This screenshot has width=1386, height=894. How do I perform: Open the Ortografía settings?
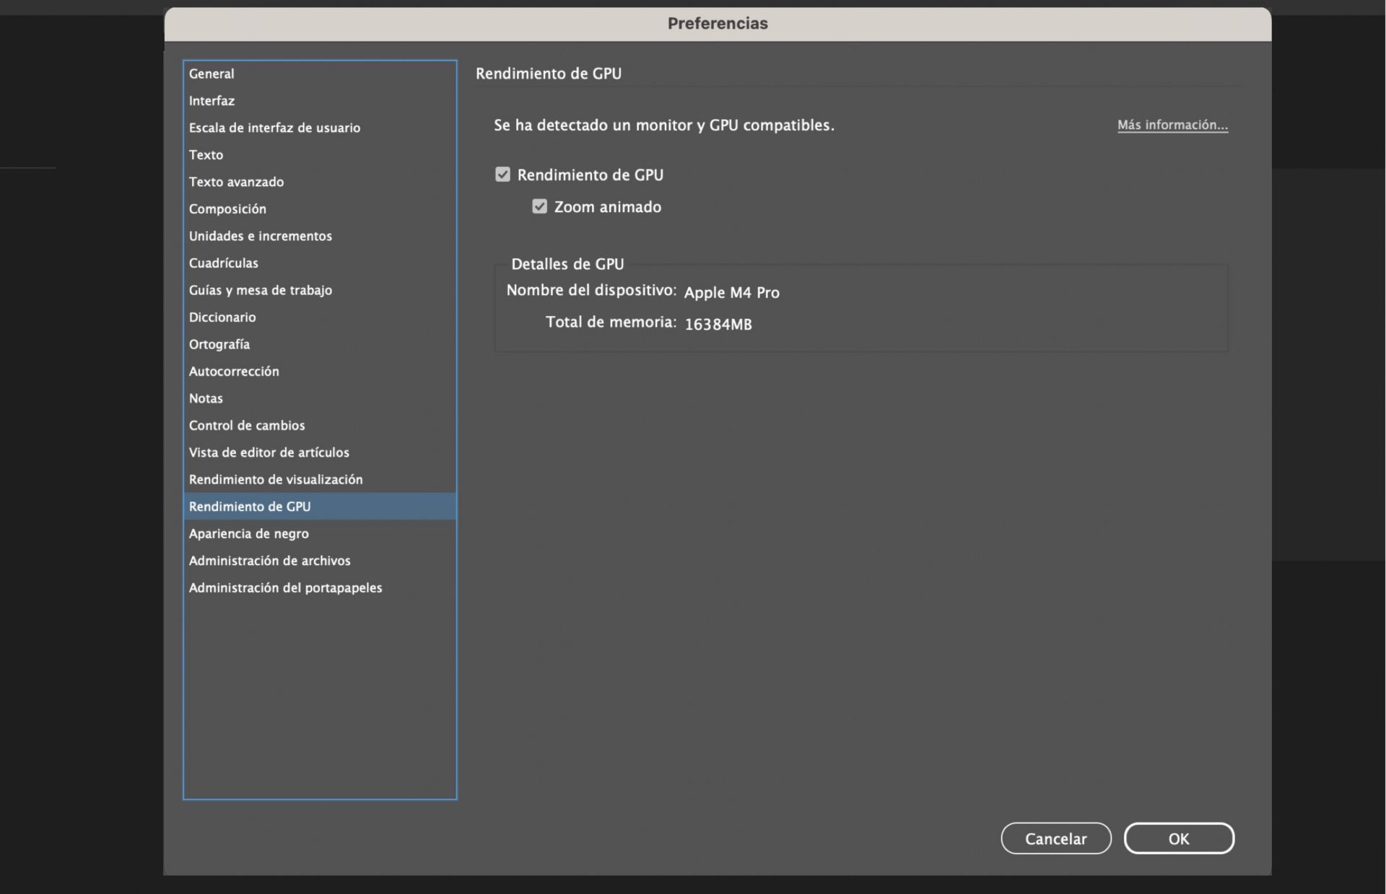pyautogui.click(x=219, y=344)
